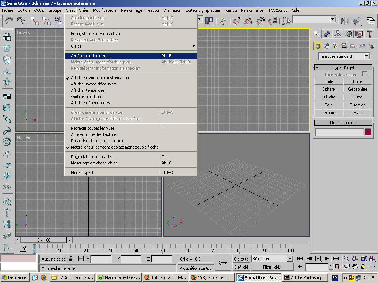Choose Retracer toutes les vues
This screenshot has width=378, height=283.
[x=131, y=128]
